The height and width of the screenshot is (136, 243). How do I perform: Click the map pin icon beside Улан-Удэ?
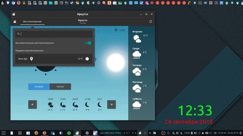32,59
